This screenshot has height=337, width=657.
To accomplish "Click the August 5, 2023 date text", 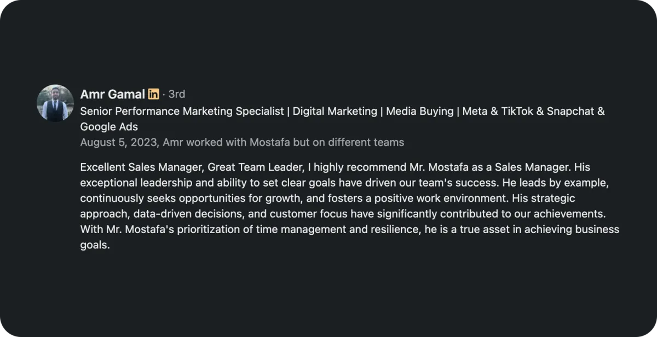I will tap(119, 143).
